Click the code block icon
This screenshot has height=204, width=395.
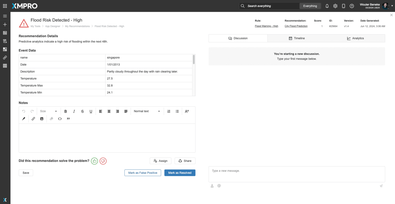click(60, 119)
